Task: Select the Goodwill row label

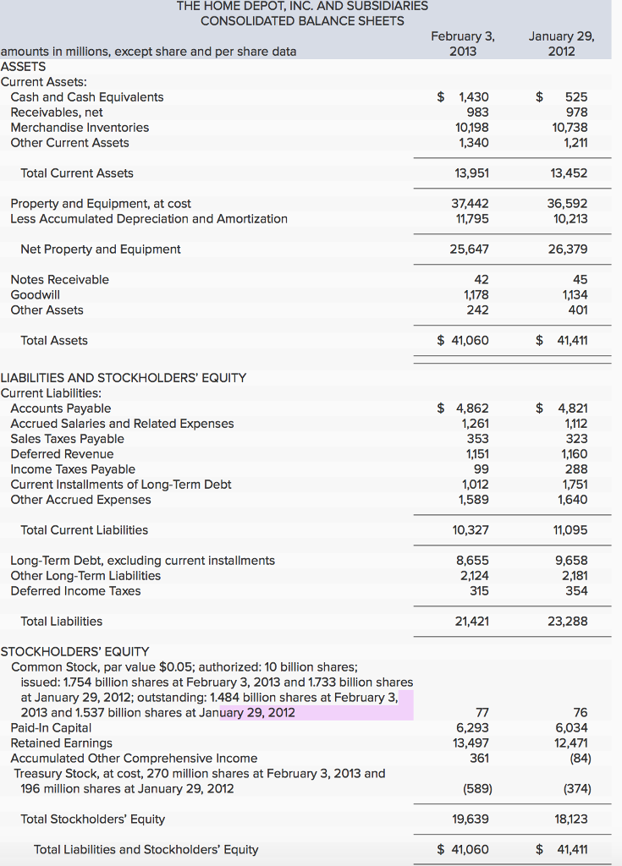Action: click(36, 295)
